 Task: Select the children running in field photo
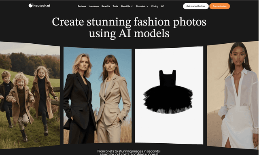tap(30, 95)
